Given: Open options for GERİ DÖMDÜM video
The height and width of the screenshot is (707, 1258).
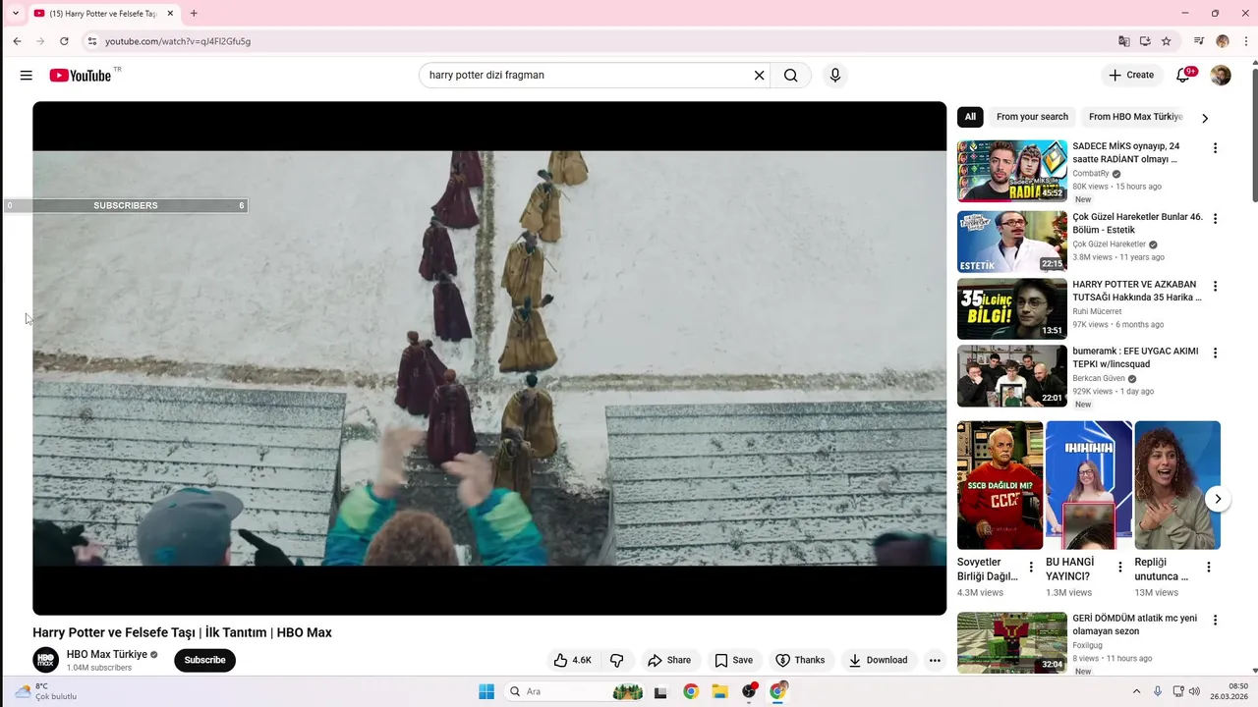Looking at the screenshot, I should click(x=1215, y=621).
